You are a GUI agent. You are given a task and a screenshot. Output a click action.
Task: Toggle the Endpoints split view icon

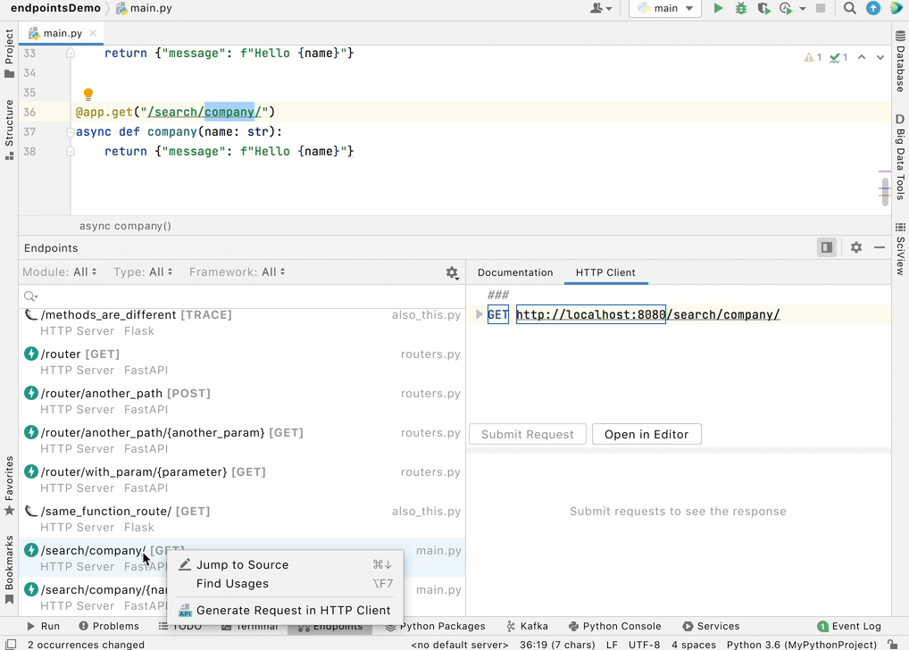[x=825, y=247]
